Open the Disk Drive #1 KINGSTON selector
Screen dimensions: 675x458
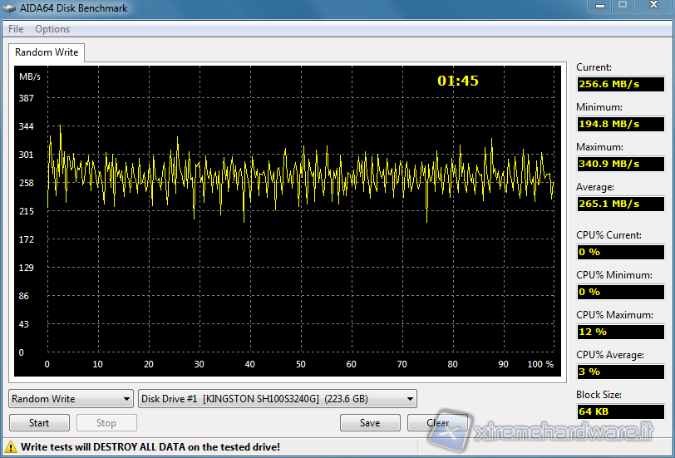click(x=278, y=399)
